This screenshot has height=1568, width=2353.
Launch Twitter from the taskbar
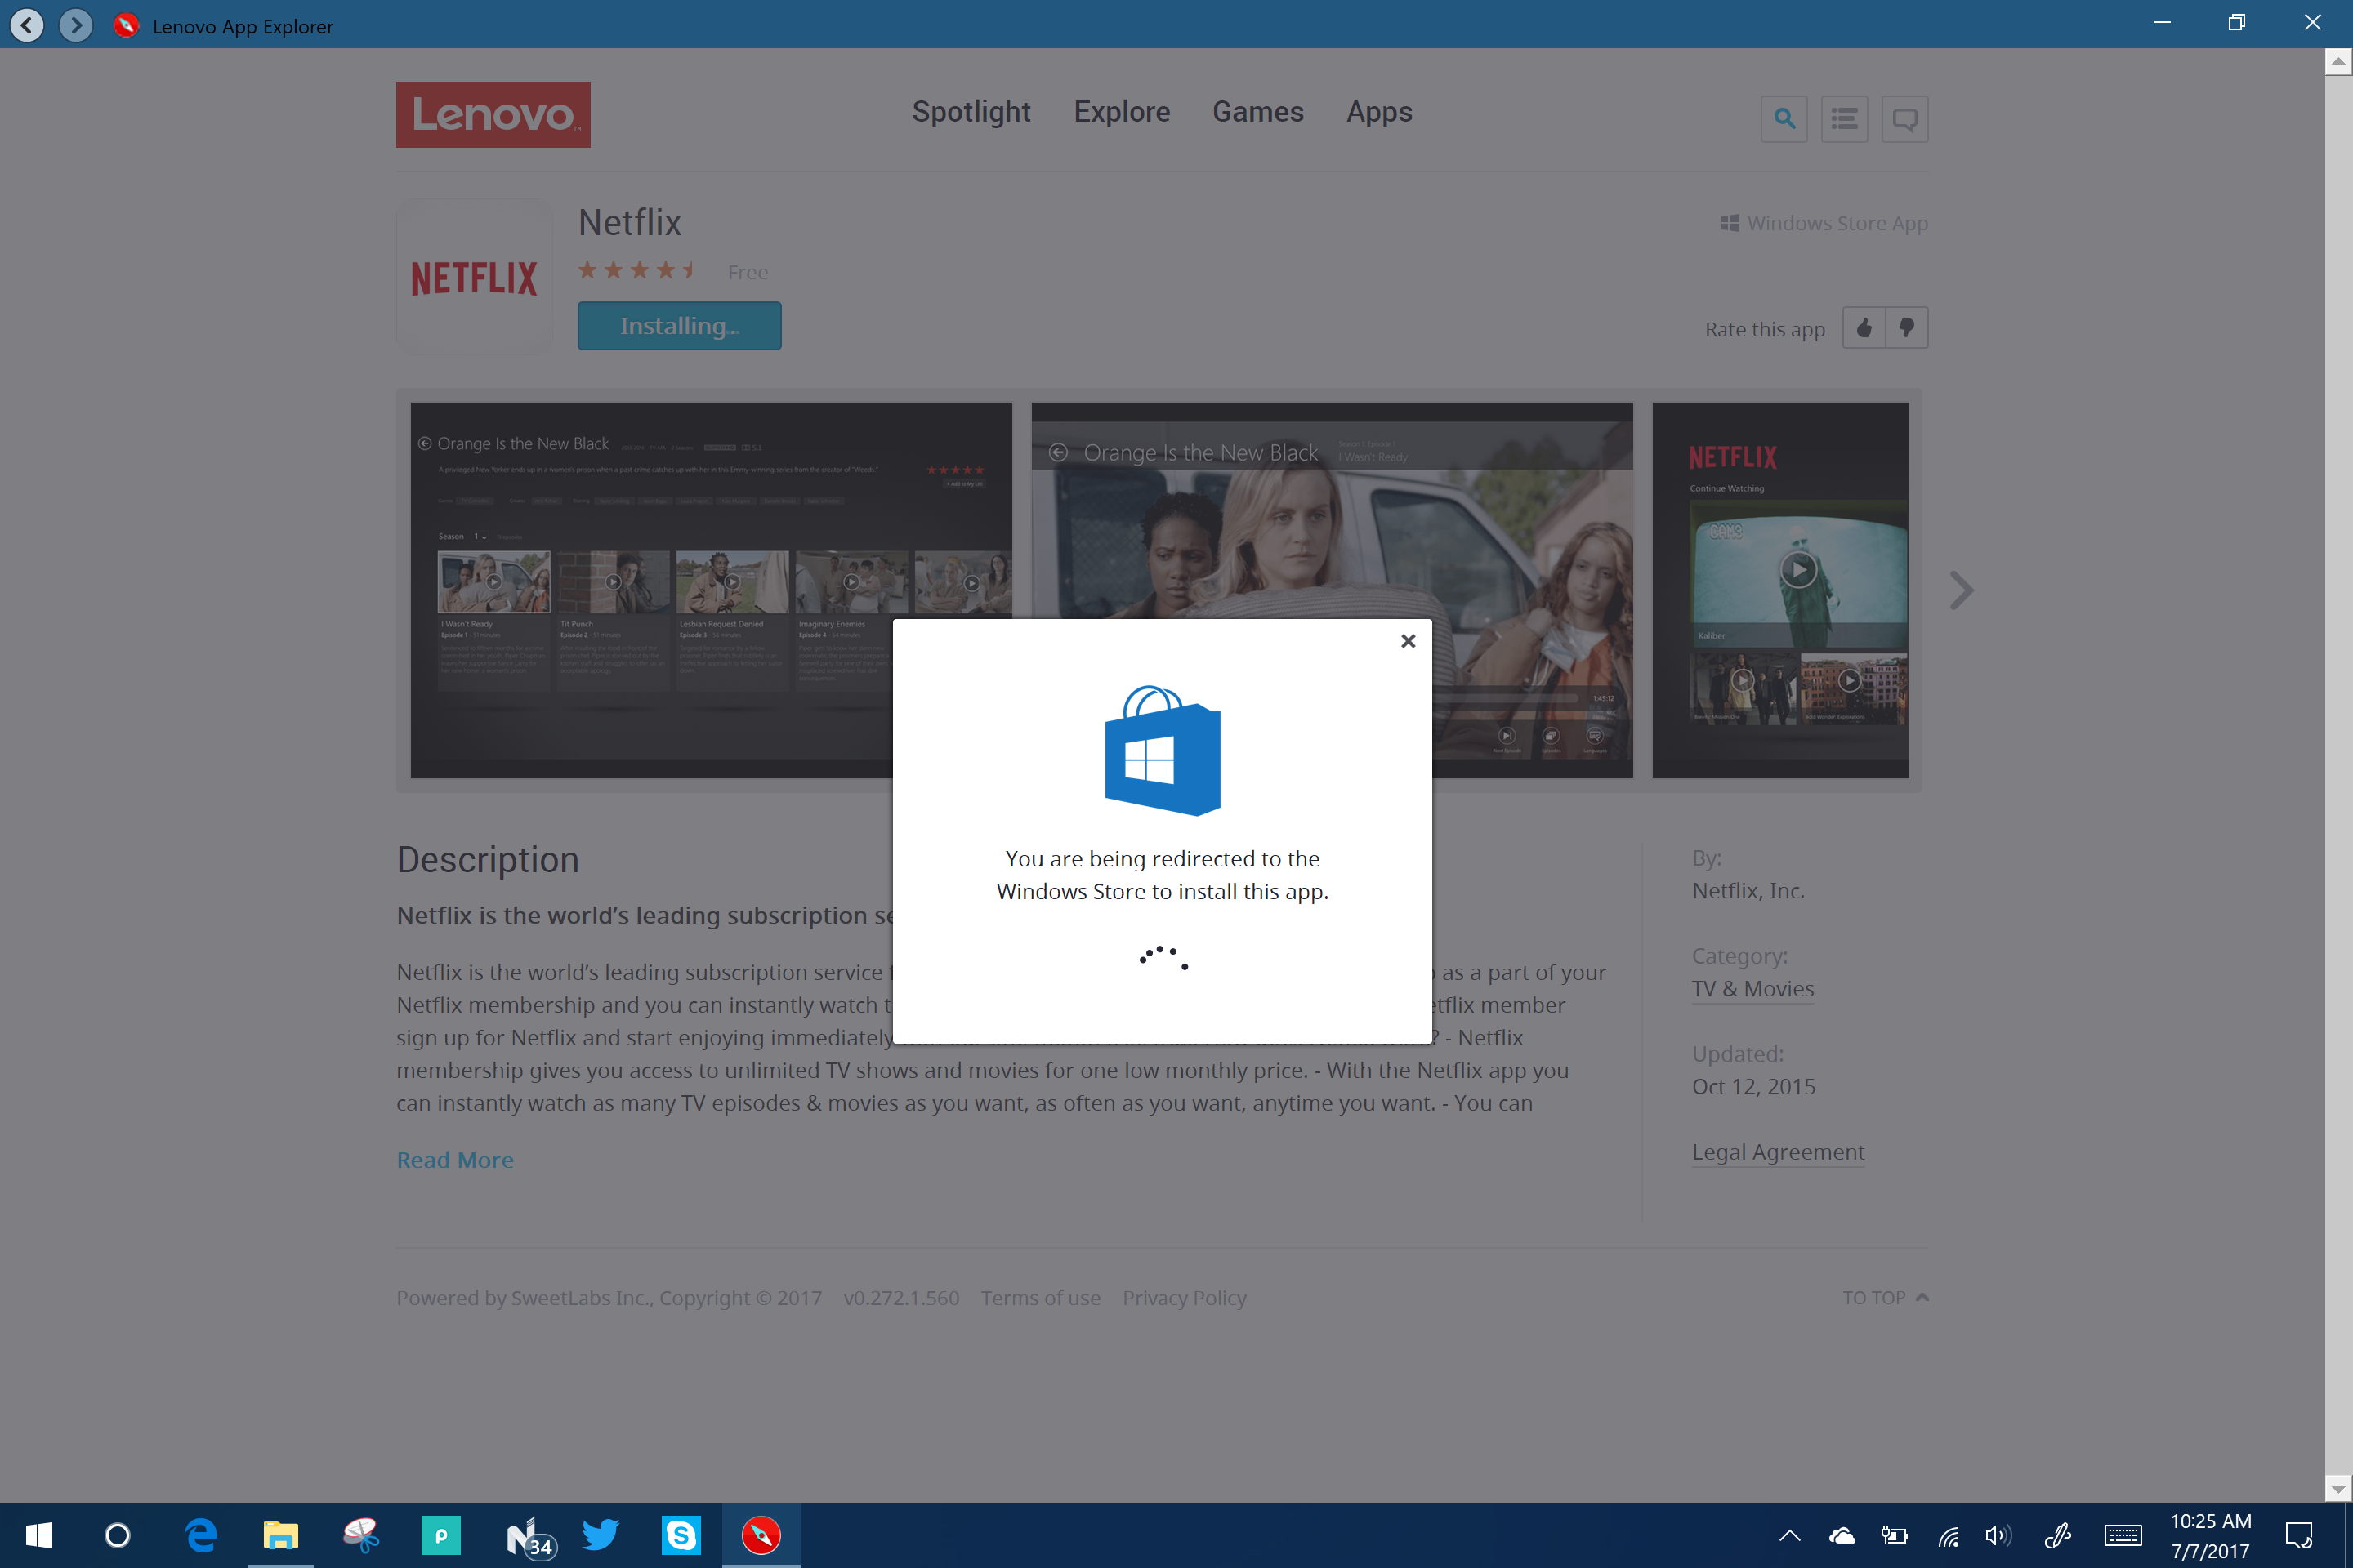point(601,1535)
